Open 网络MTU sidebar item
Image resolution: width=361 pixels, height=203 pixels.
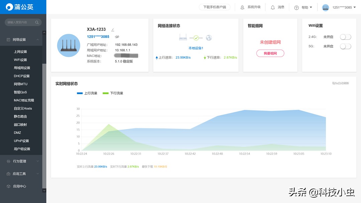[20, 84]
